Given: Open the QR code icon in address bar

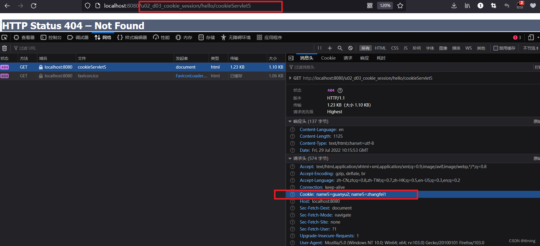Looking at the screenshot, I should 370,6.
